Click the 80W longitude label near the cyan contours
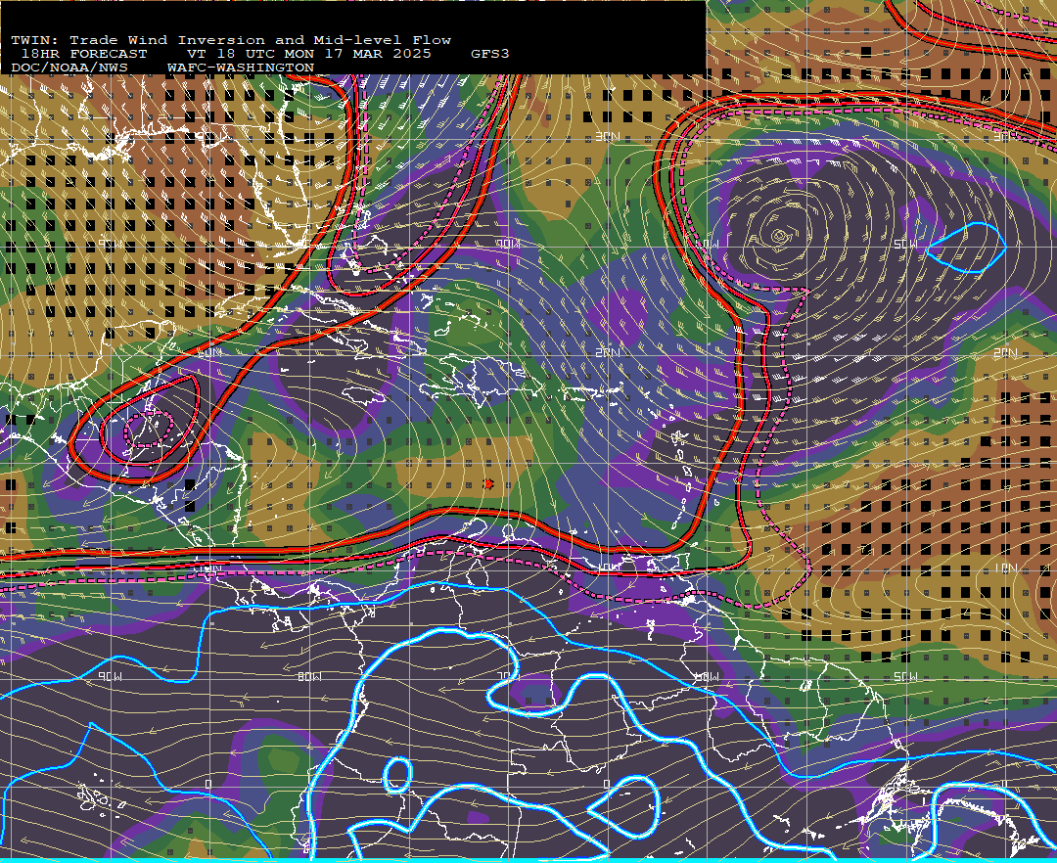 tap(309, 676)
